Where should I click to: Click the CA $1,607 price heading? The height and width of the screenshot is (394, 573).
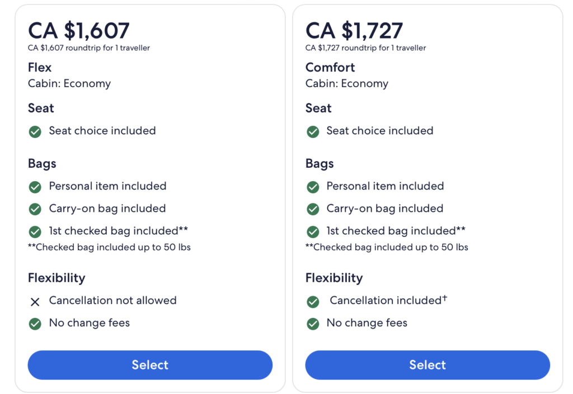tap(78, 30)
